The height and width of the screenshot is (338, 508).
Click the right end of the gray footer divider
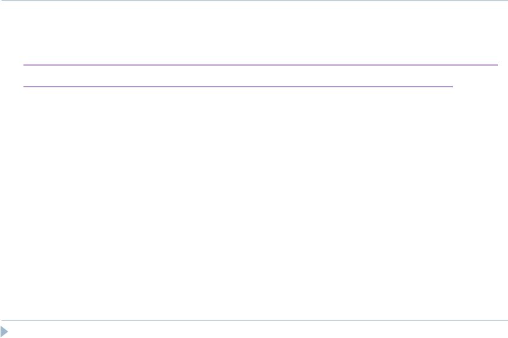click(x=506, y=321)
